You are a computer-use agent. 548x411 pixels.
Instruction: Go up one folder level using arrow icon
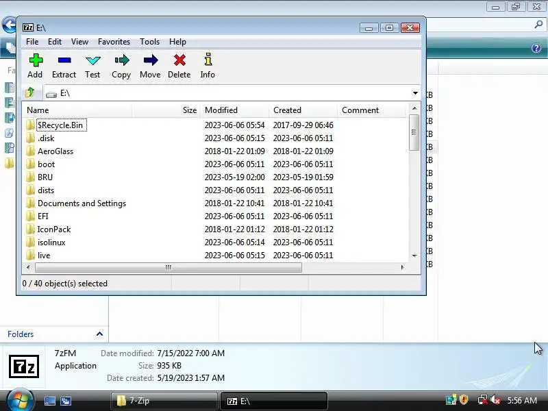coord(30,92)
